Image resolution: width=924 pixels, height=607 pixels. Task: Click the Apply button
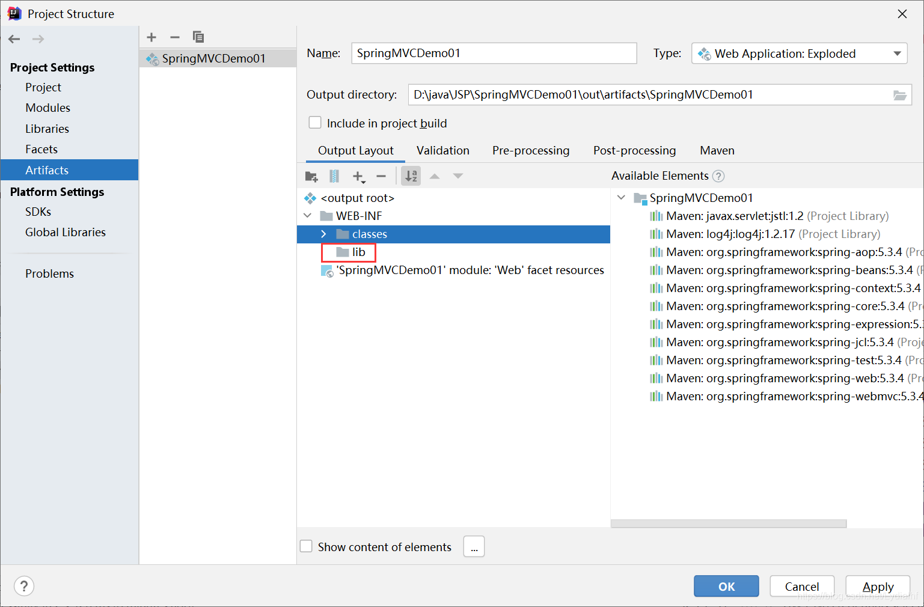878,586
